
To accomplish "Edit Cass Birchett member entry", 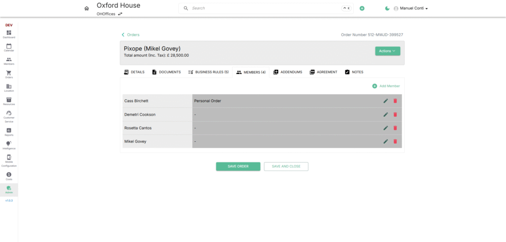I will point(385,101).
